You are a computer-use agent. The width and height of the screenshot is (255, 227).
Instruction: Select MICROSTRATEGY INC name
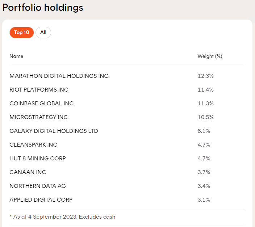pos(38,117)
